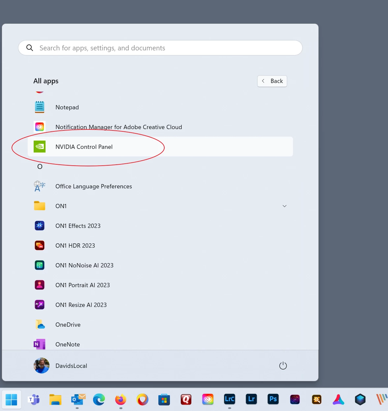The width and height of the screenshot is (388, 411).
Task: Open the dark purple swirl taskbar icon
Action: [295, 400]
